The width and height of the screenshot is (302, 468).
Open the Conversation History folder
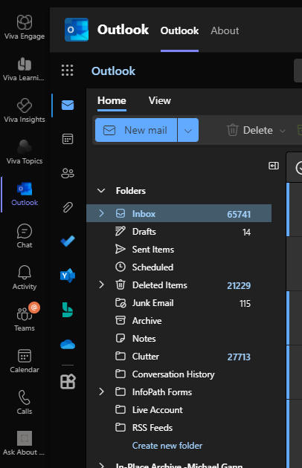(179, 374)
